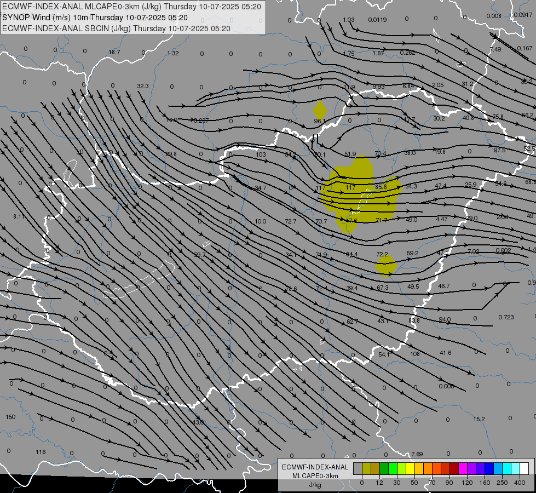Click the map value 150
This screenshot has width=536, height=493.
(10, 417)
